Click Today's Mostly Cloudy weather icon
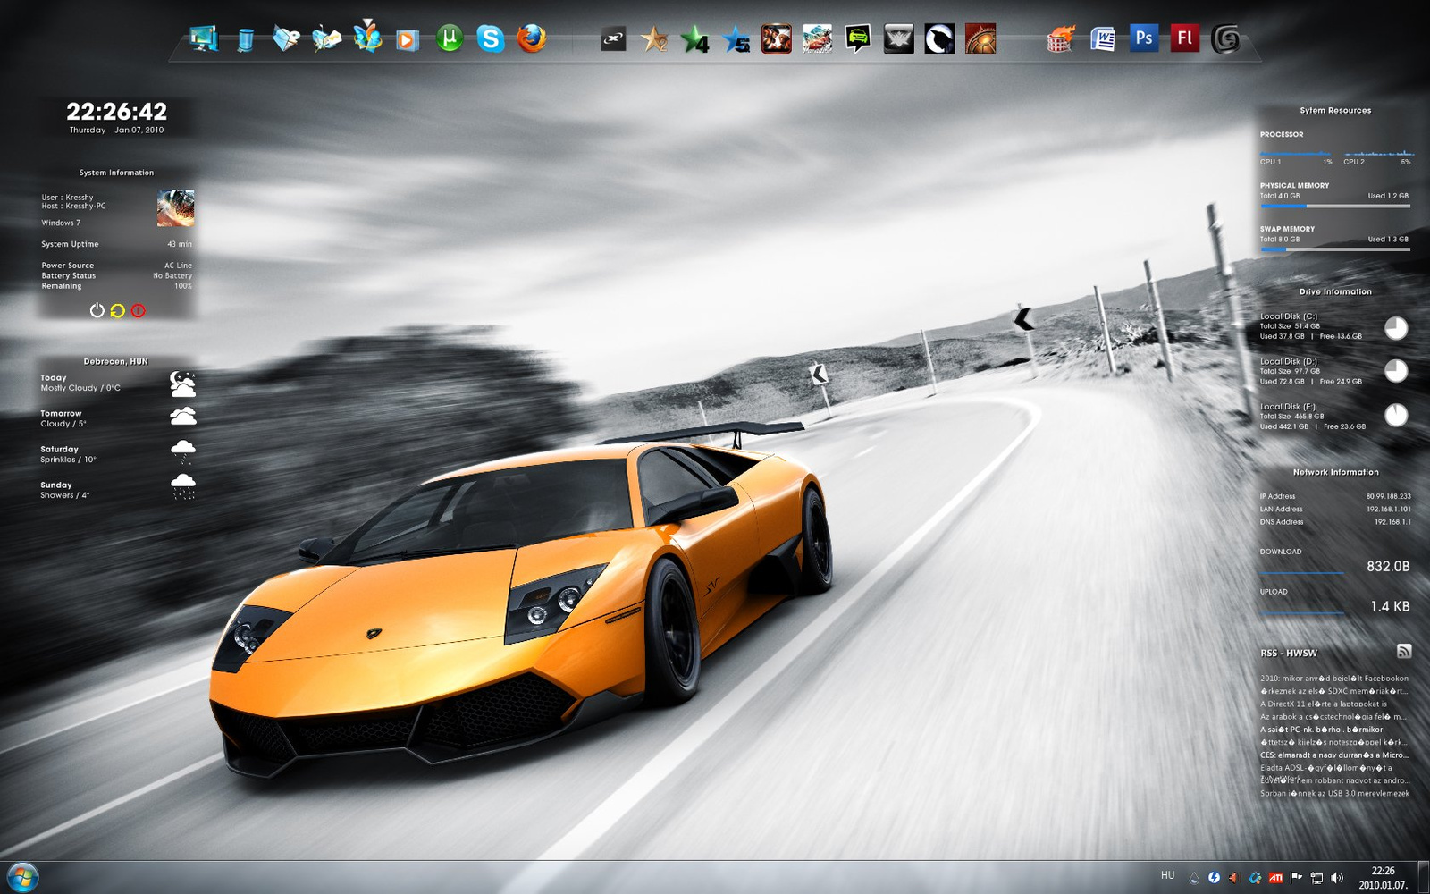This screenshot has height=894, width=1430. (182, 384)
